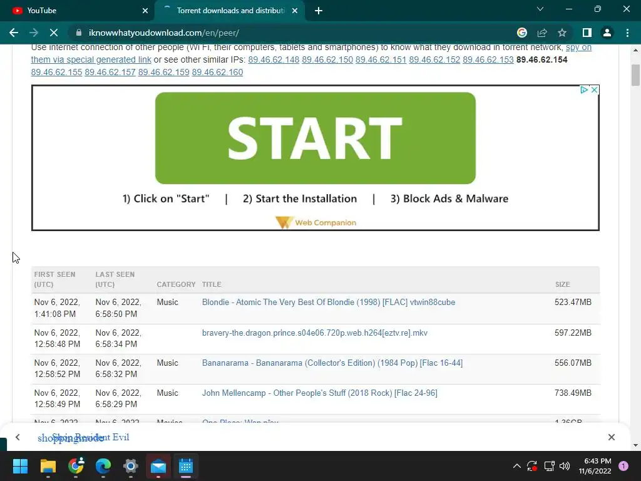Click the FIRST SEEN (UTC) column header

coord(54,279)
